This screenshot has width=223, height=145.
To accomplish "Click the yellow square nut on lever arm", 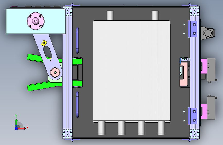I will [44, 43].
